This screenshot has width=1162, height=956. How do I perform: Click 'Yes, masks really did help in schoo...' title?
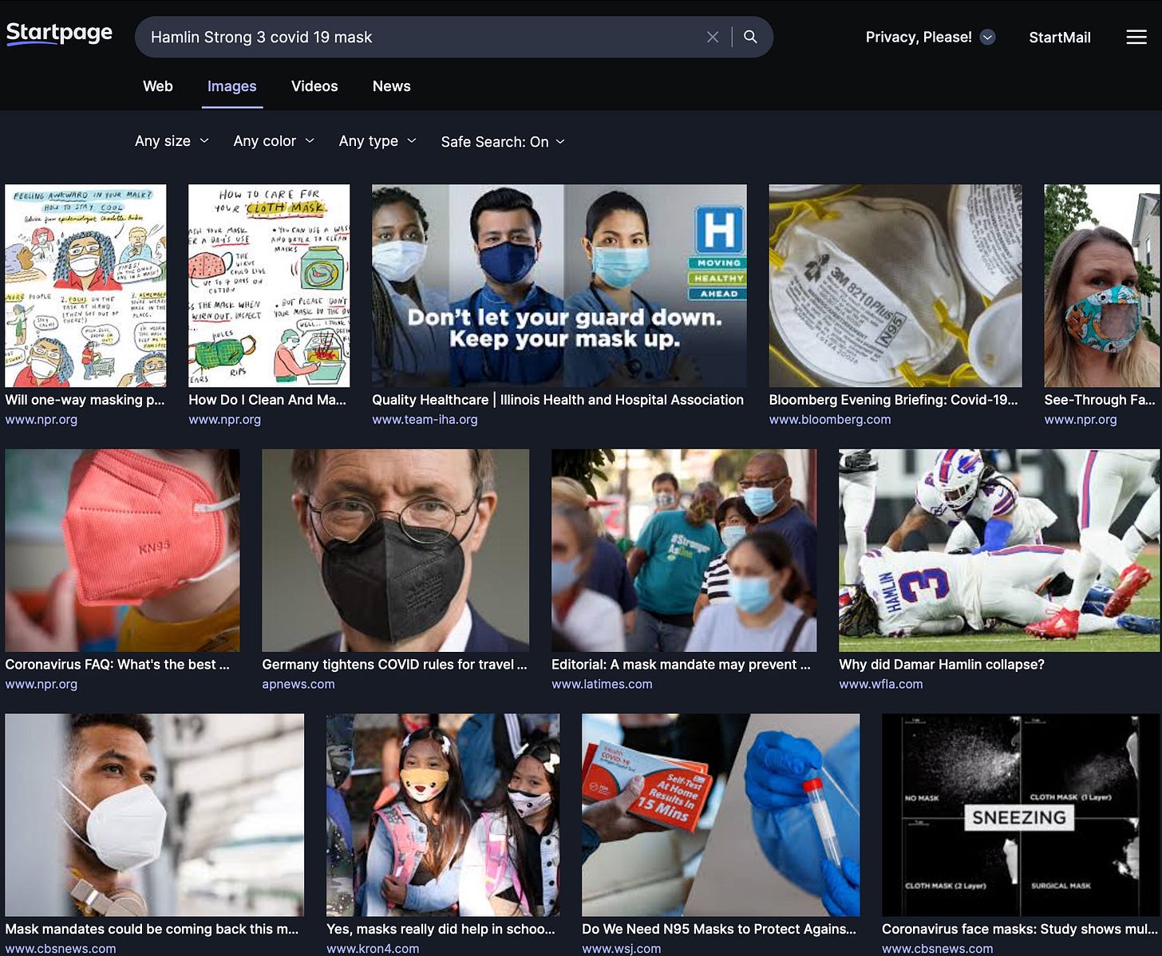pyautogui.click(x=441, y=929)
